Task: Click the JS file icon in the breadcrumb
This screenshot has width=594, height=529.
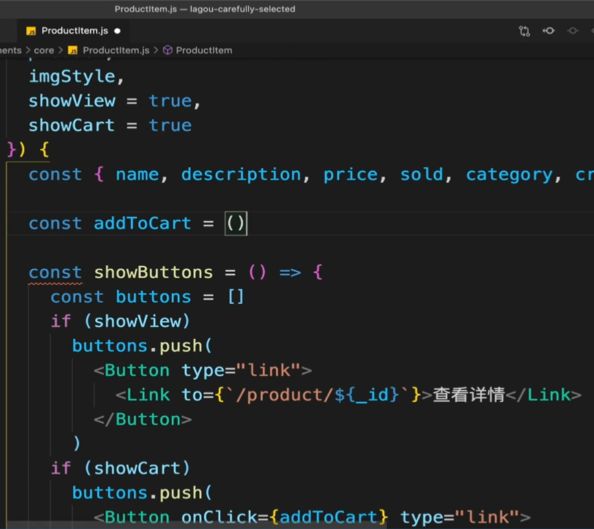Action: 72,50
